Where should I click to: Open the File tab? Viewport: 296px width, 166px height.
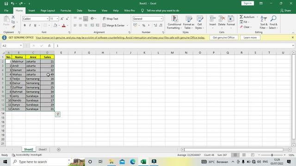click(6, 11)
